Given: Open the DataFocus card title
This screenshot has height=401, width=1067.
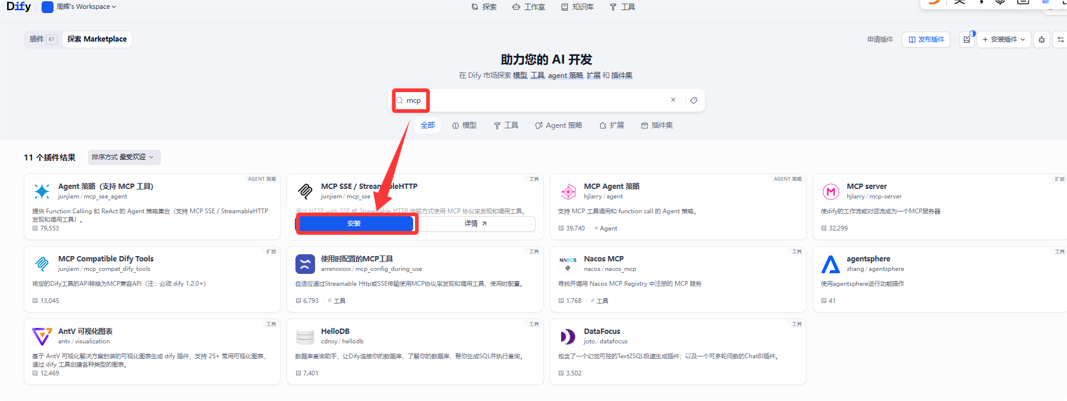Looking at the screenshot, I should [602, 331].
